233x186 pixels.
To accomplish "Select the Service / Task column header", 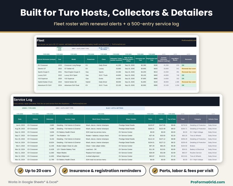I will coord(70,119).
